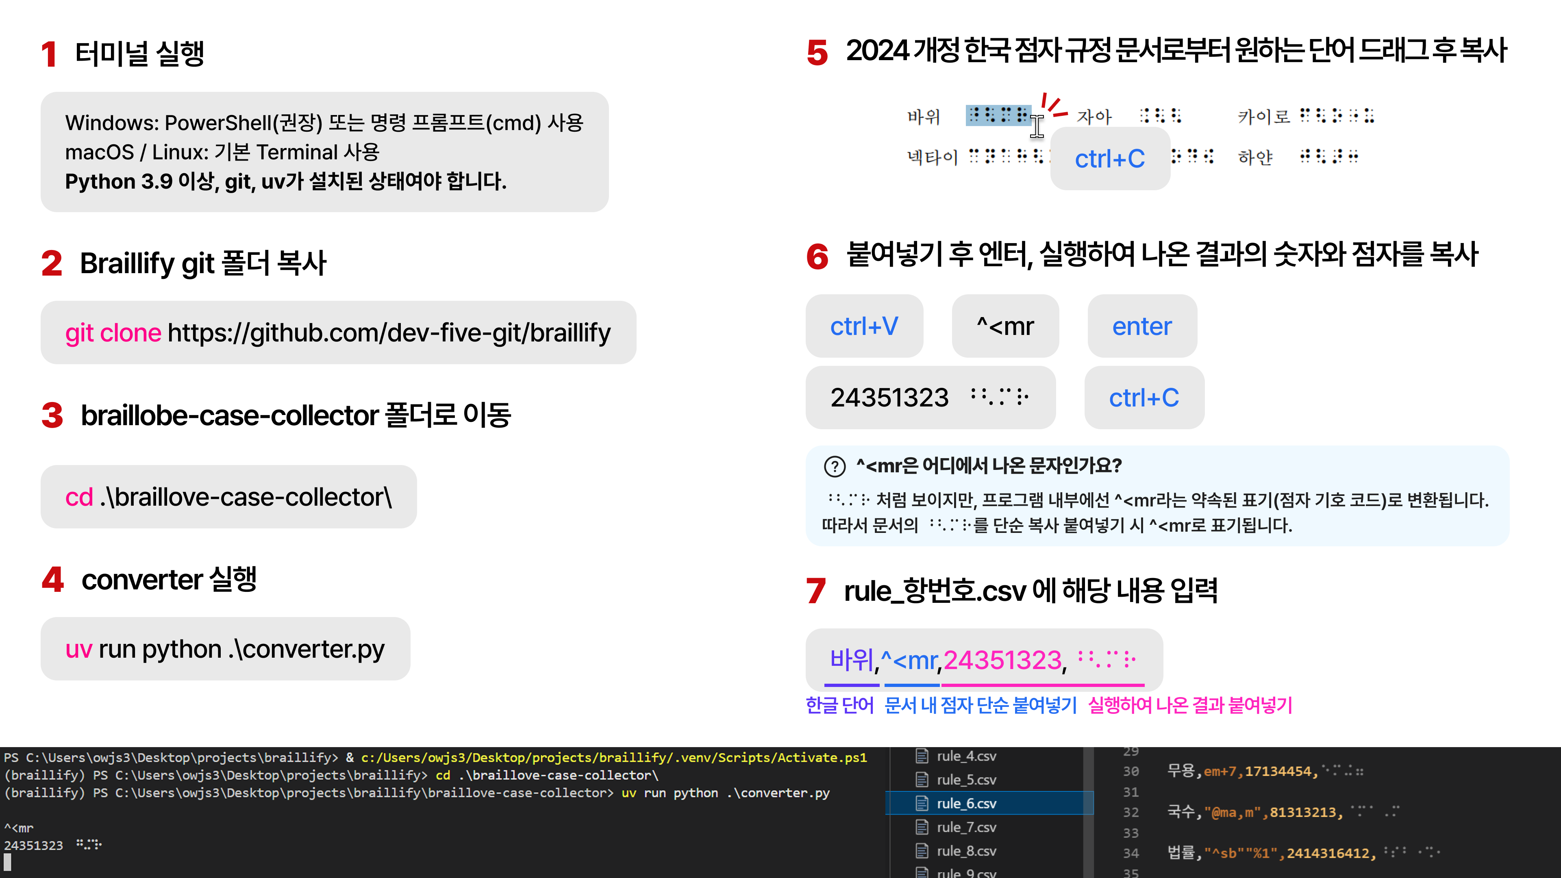Click the rule_6.csv file icon
The width and height of the screenshot is (1561, 878).
922,804
